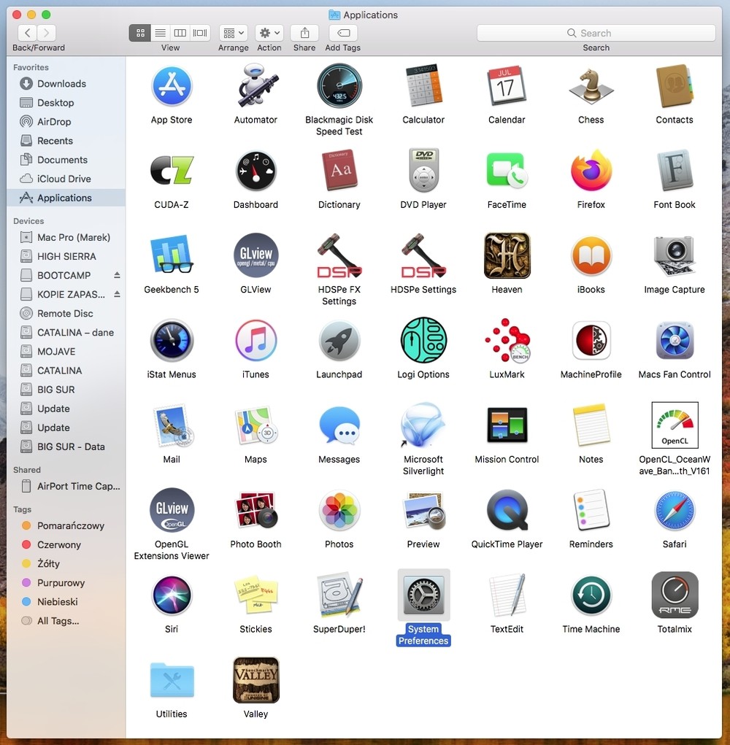
Task: Open Remote Disc in sidebar
Action: click(x=66, y=313)
